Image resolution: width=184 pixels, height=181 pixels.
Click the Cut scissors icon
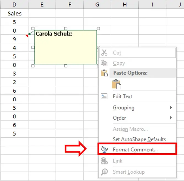tap(104, 53)
